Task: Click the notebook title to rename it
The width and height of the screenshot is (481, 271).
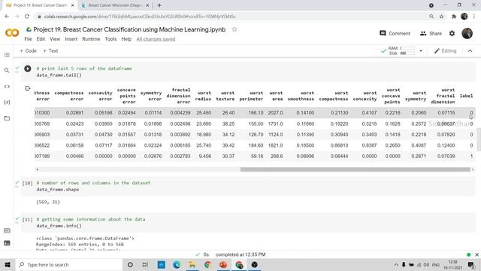Action: point(129,29)
